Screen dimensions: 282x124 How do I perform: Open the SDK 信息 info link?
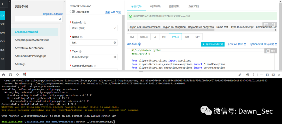(x=134, y=44)
